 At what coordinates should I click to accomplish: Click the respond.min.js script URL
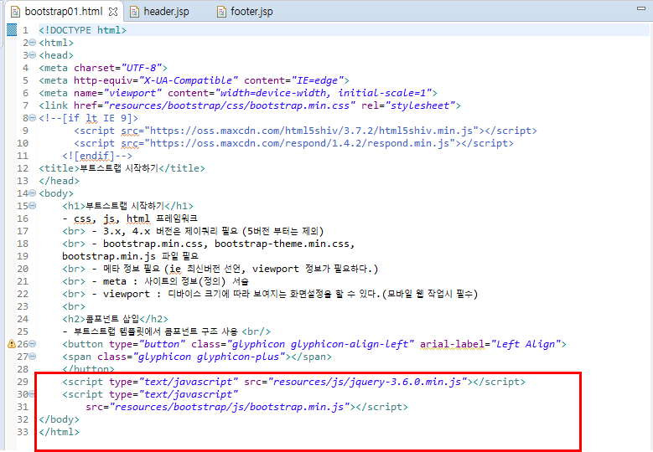[x=300, y=143]
